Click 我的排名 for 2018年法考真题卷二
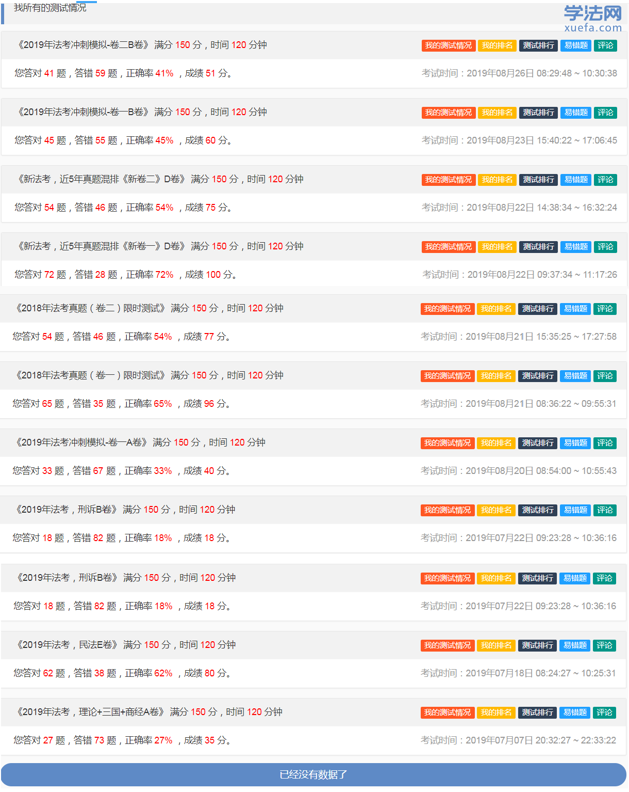Image resolution: width=629 pixels, height=792 pixels. (496, 309)
